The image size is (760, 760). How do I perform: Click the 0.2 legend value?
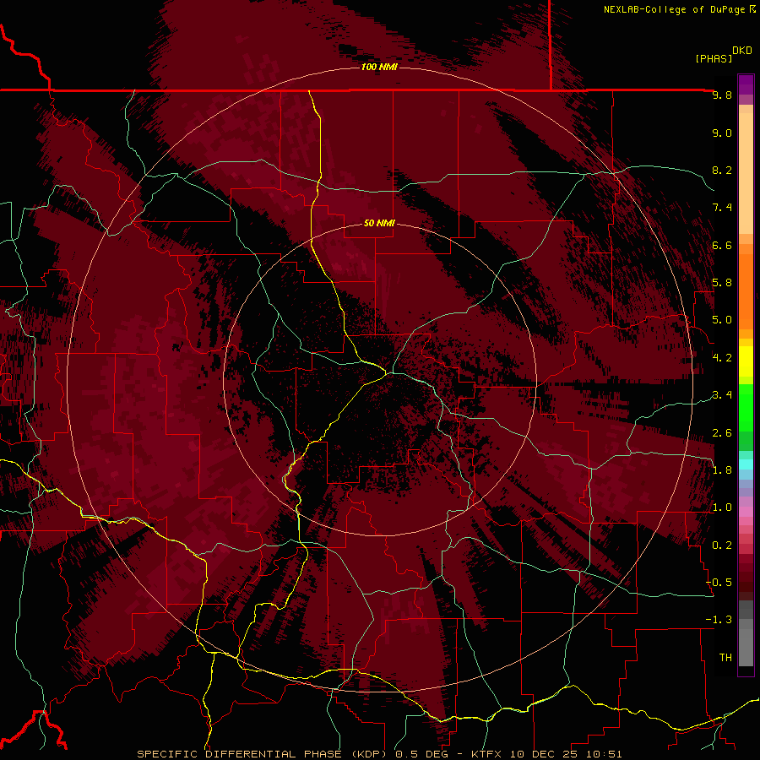coord(722,546)
